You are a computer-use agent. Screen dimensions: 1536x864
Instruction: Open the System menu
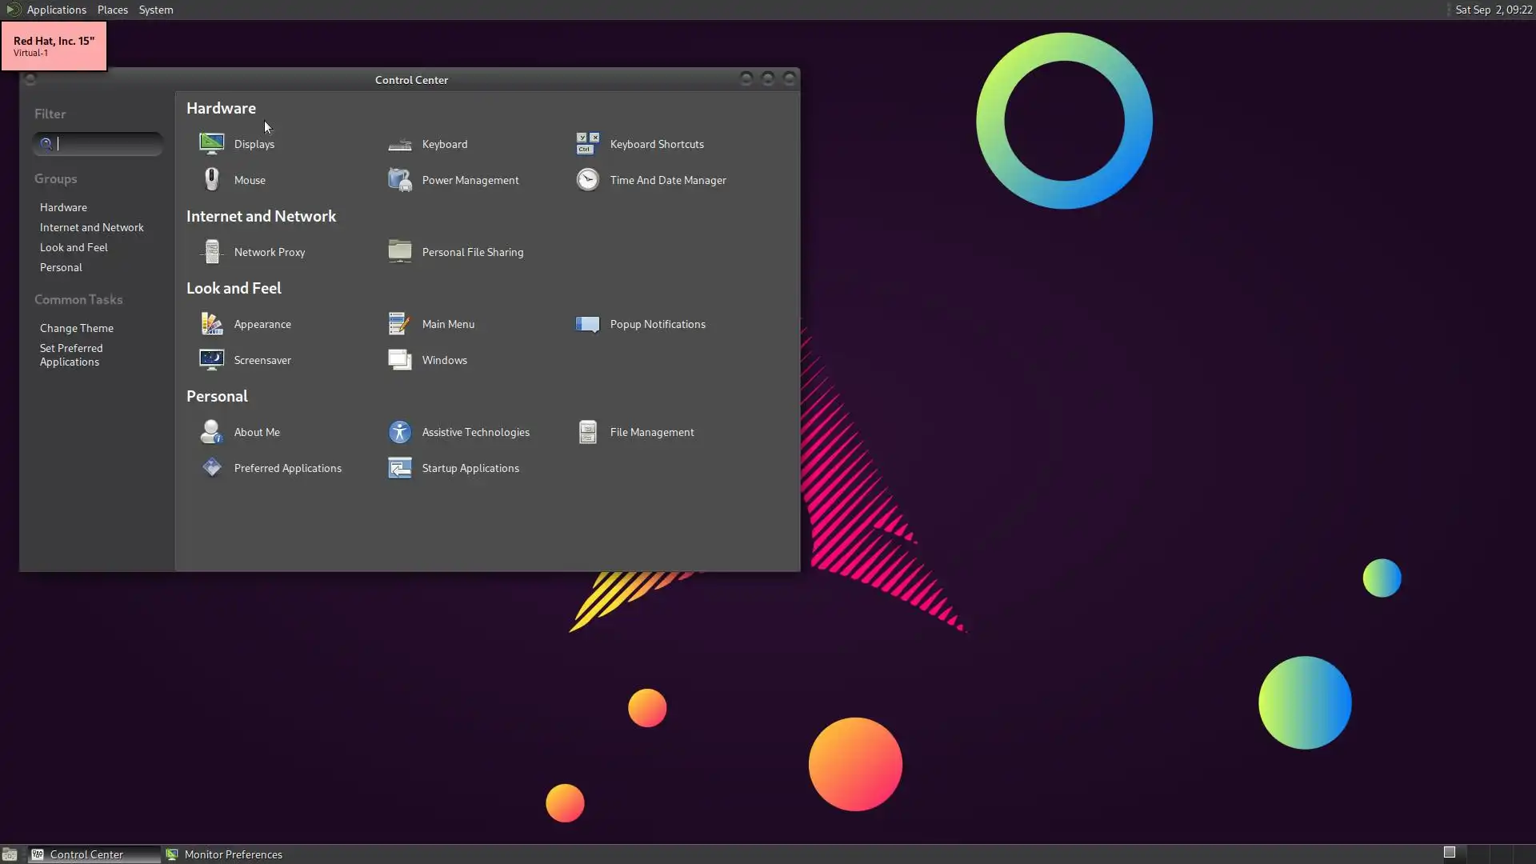click(155, 10)
